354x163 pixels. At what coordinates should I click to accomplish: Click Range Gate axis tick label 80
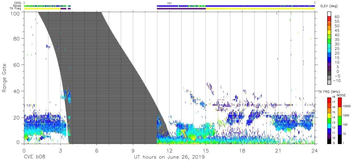pos(16,38)
